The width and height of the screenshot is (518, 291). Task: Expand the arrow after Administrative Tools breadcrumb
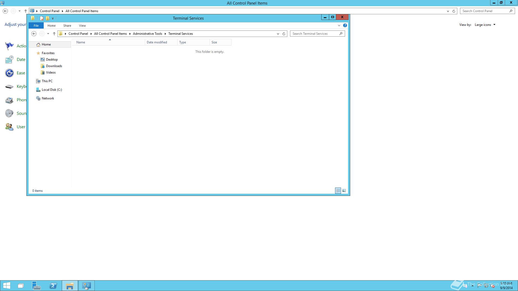click(165, 34)
